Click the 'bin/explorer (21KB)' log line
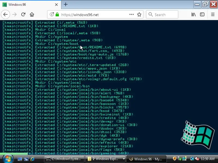This screenshot has width=218, height=163. (68, 146)
